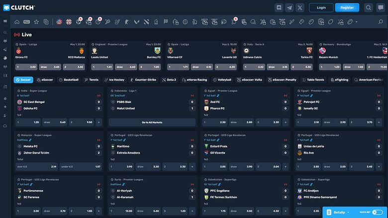Select the Counter-Strike soldier icon in sports bar
The width and height of the screenshot is (388, 218).
click(x=127, y=22)
